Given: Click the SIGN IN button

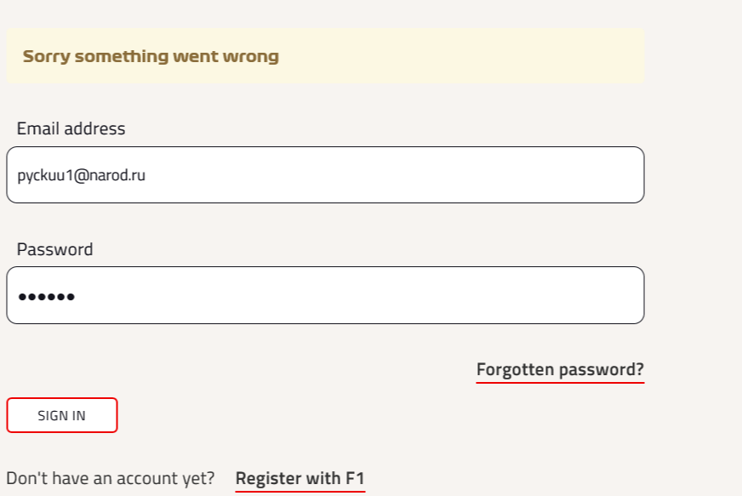Looking at the screenshot, I should click(x=61, y=415).
